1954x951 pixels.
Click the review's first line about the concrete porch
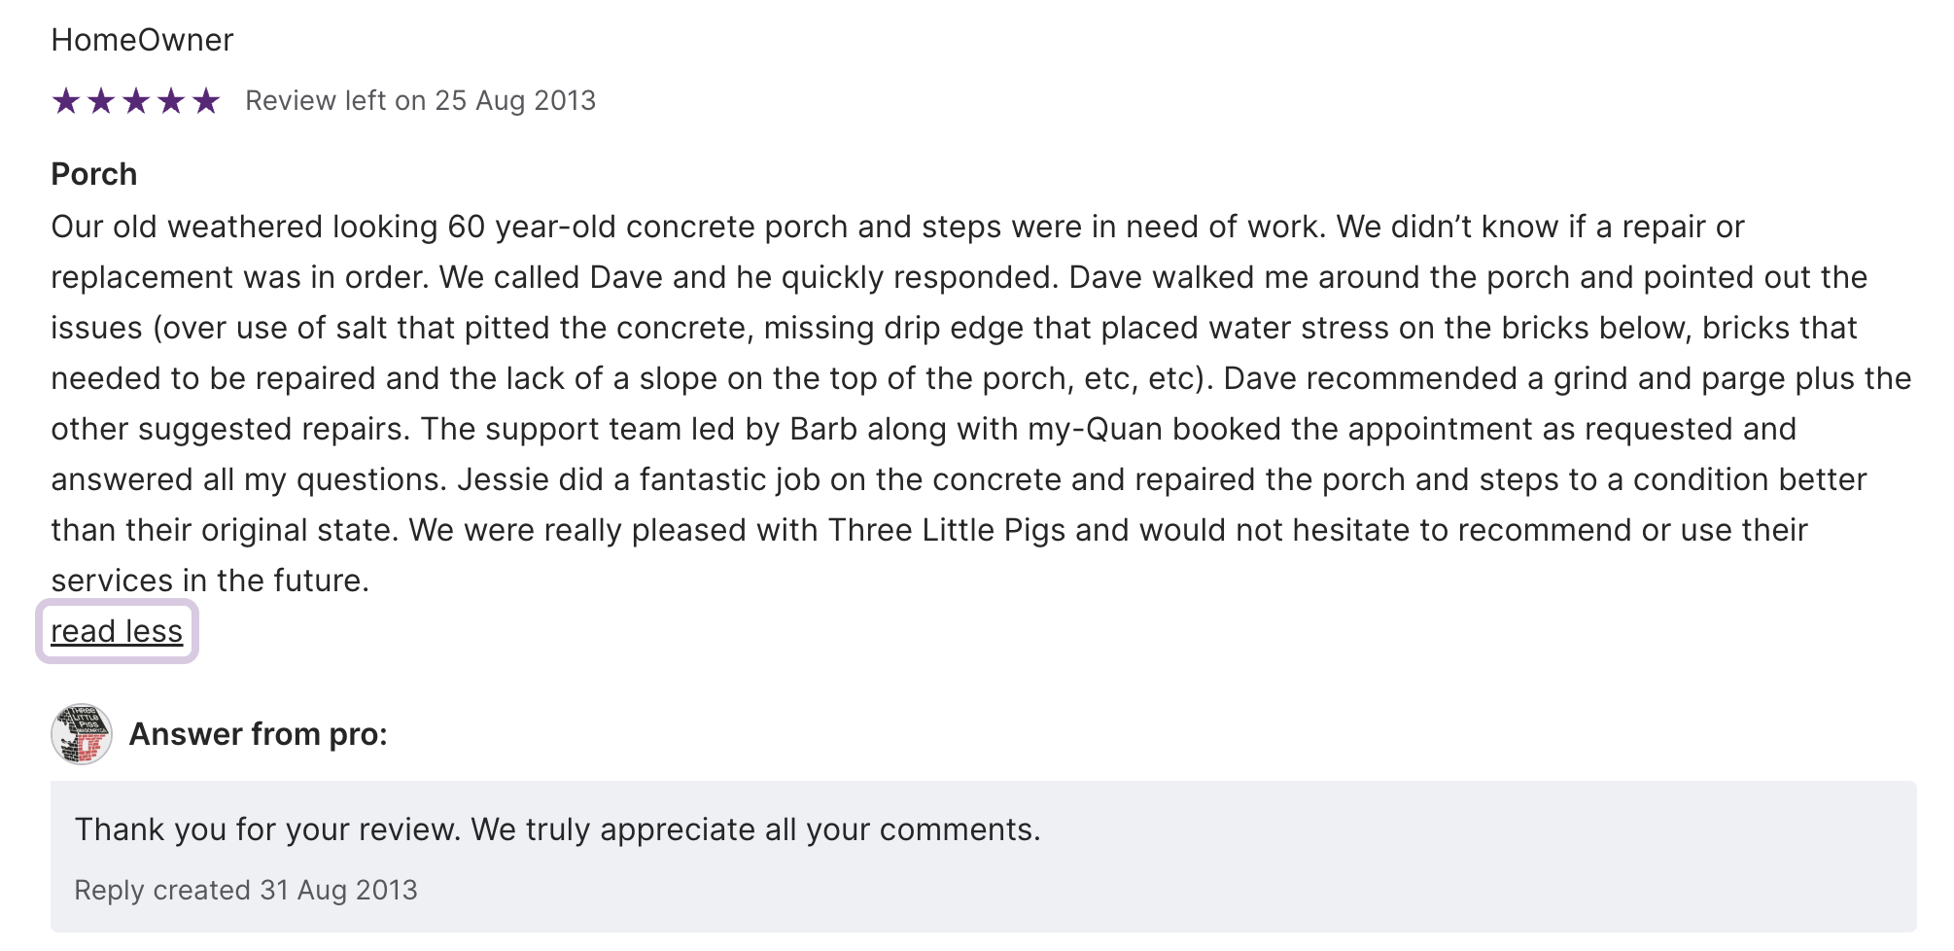(897, 227)
